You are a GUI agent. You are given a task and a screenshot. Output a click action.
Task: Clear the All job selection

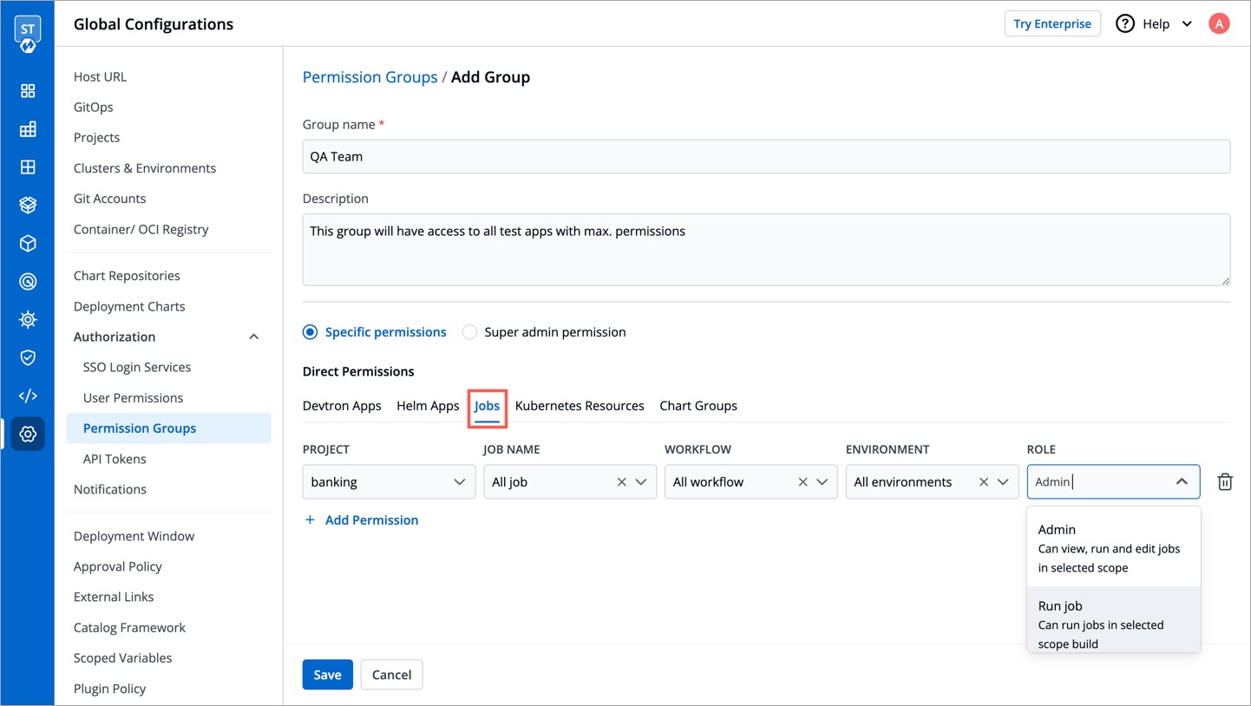click(621, 482)
